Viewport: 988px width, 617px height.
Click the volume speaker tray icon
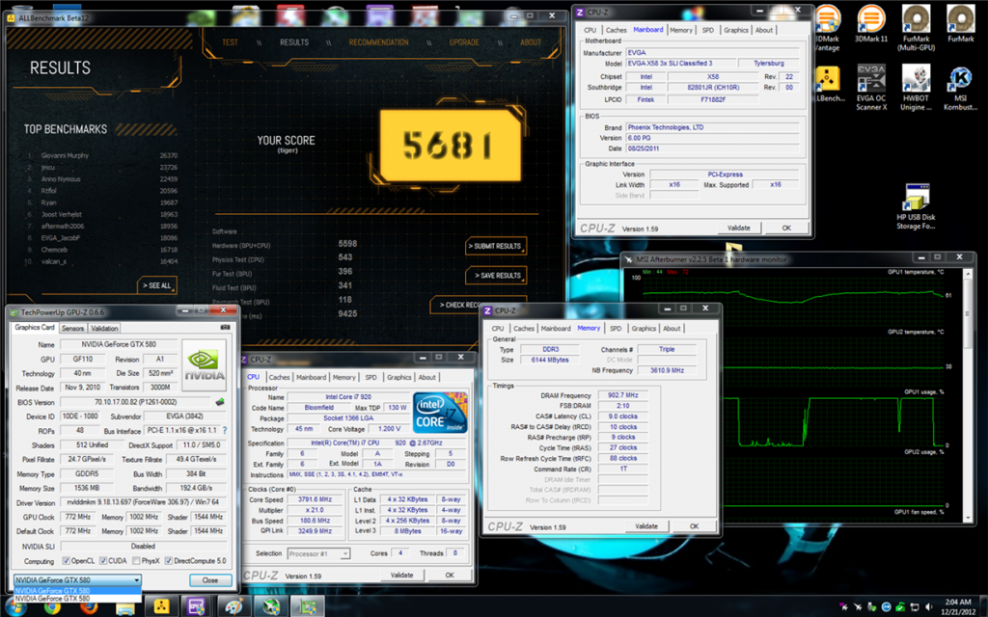[x=929, y=607]
